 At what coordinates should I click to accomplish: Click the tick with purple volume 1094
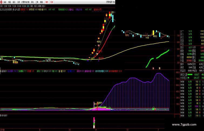tap(192, 106)
